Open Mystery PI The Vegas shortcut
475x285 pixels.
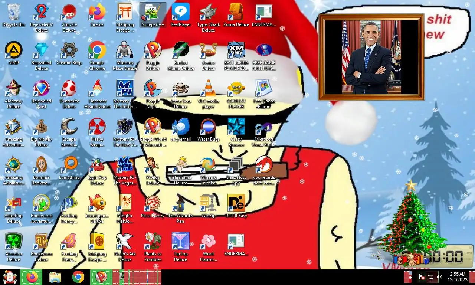(125, 170)
